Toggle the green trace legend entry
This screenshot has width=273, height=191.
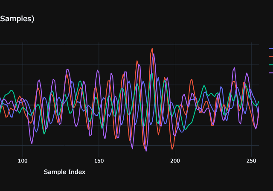pyautogui.click(x=270, y=65)
